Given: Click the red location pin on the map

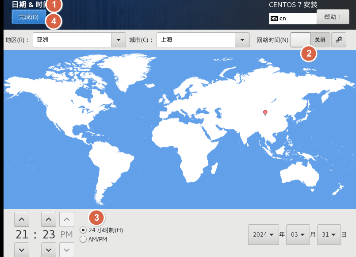Looking at the screenshot, I should [265, 113].
